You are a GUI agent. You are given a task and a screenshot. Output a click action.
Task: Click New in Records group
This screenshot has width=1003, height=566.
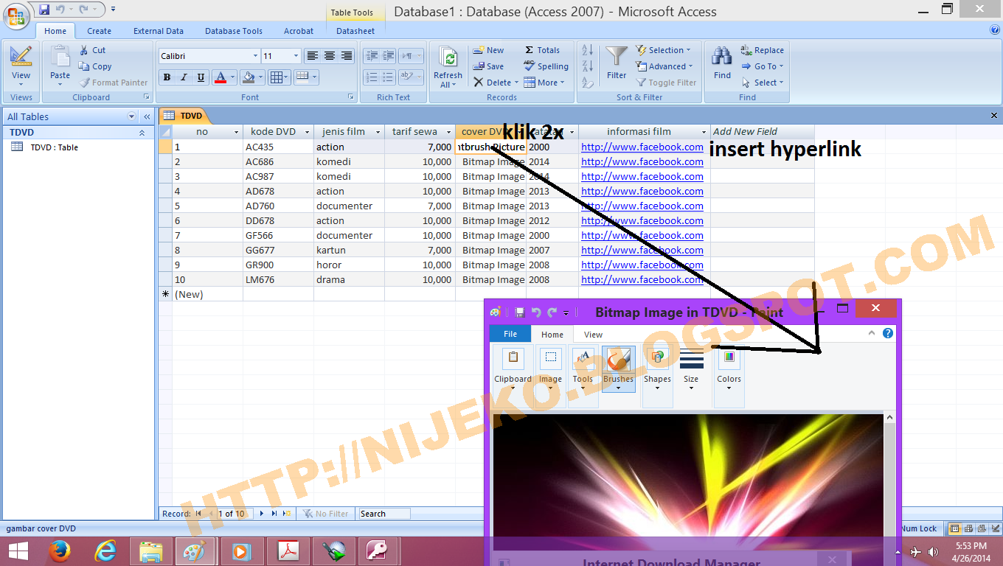(x=488, y=50)
